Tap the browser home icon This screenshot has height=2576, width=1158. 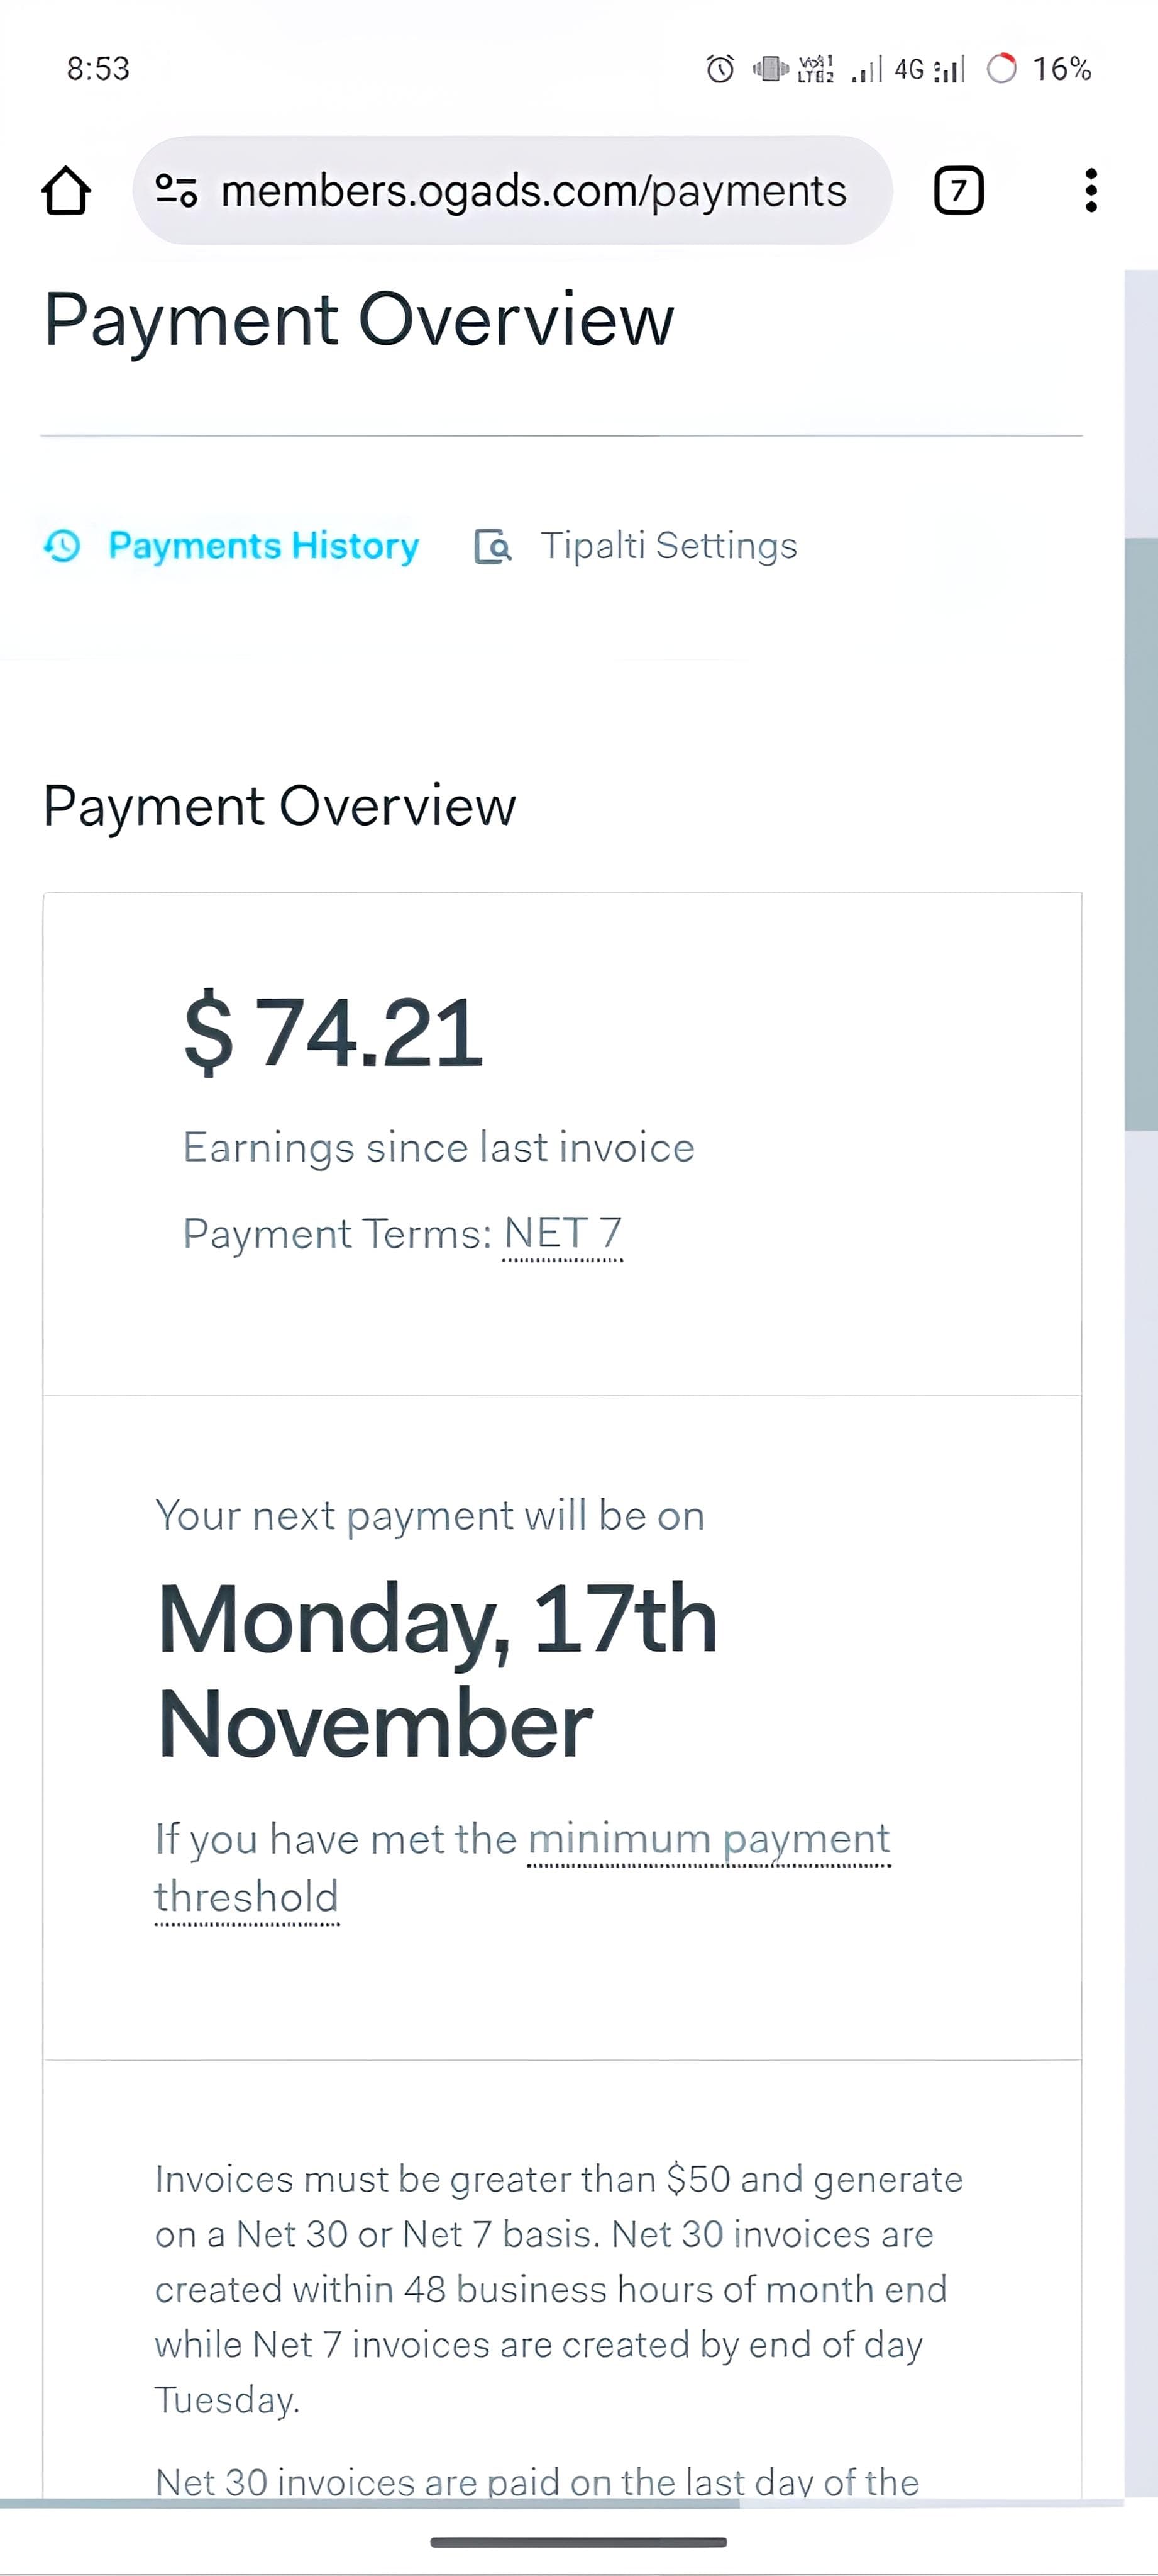[x=66, y=191]
